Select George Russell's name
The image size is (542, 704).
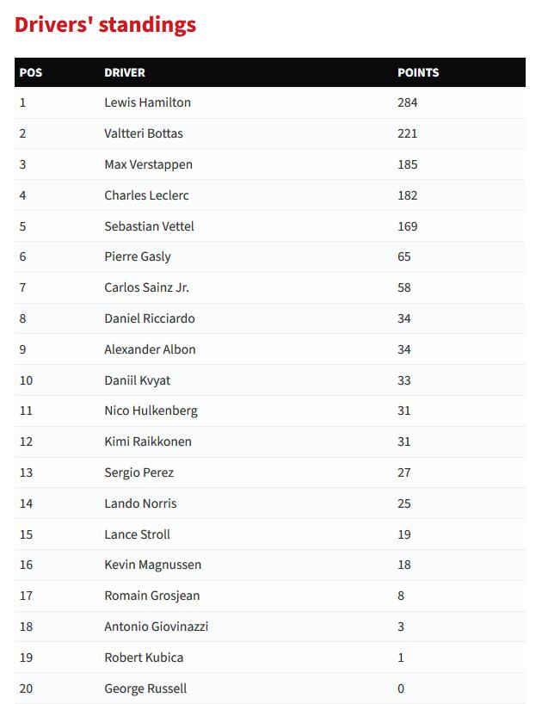(145, 689)
